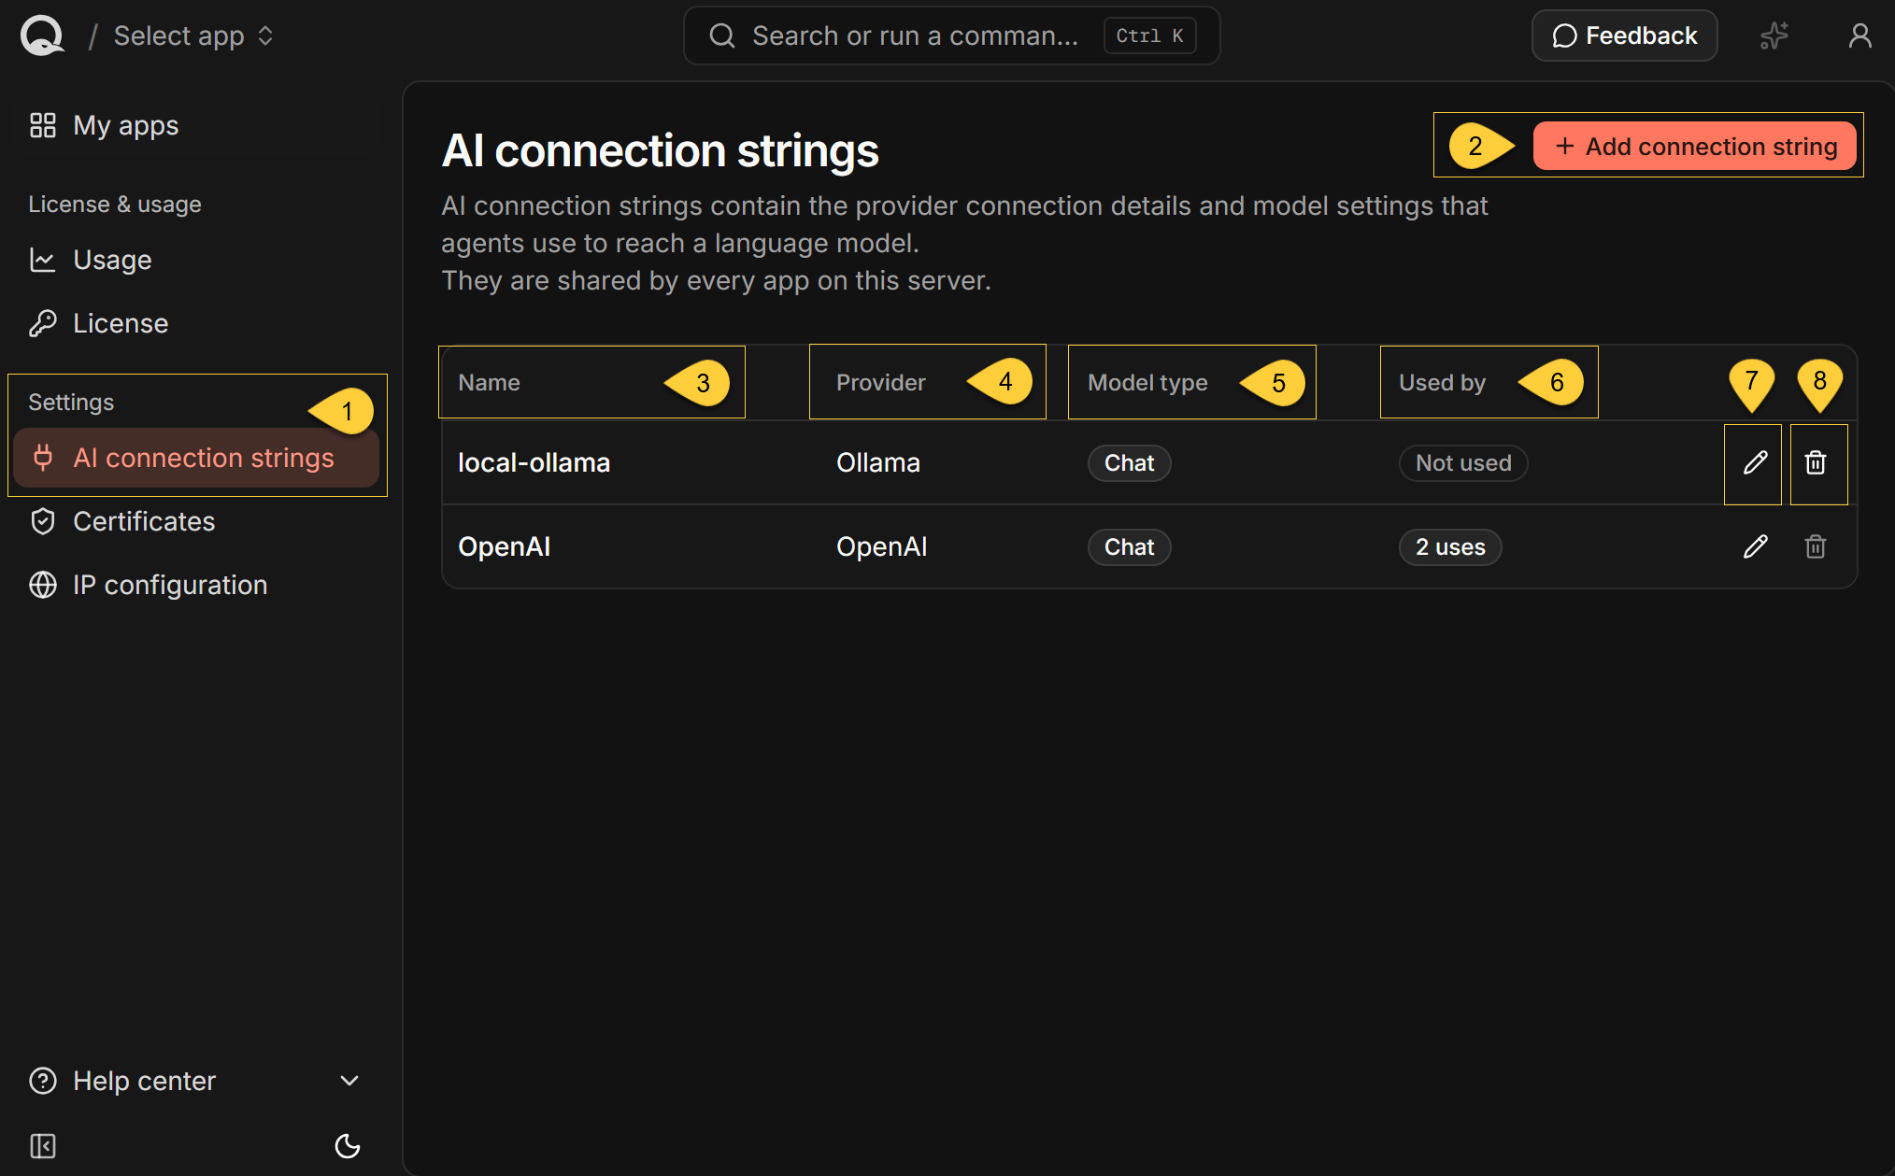The width and height of the screenshot is (1895, 1176).
Task: Select AI connection strings in sidebar
Action: pos(196,458)
